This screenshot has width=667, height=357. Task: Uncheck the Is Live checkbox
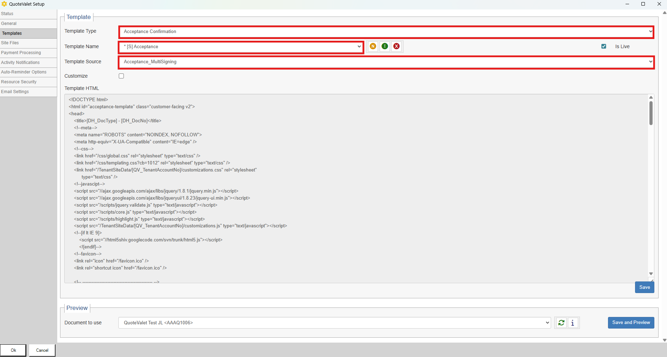tap(603, 46)
